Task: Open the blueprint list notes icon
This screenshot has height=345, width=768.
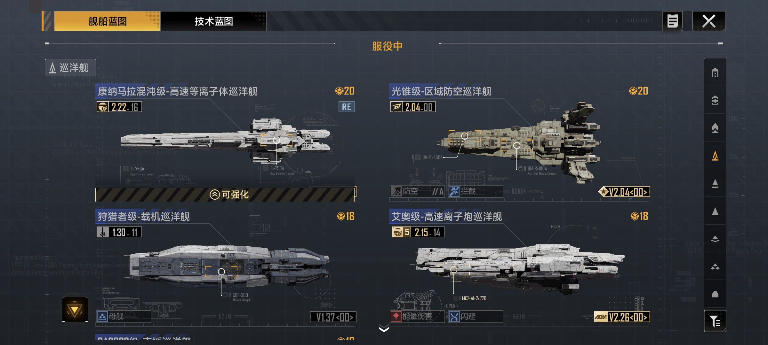Action: (x=672, y=21)
